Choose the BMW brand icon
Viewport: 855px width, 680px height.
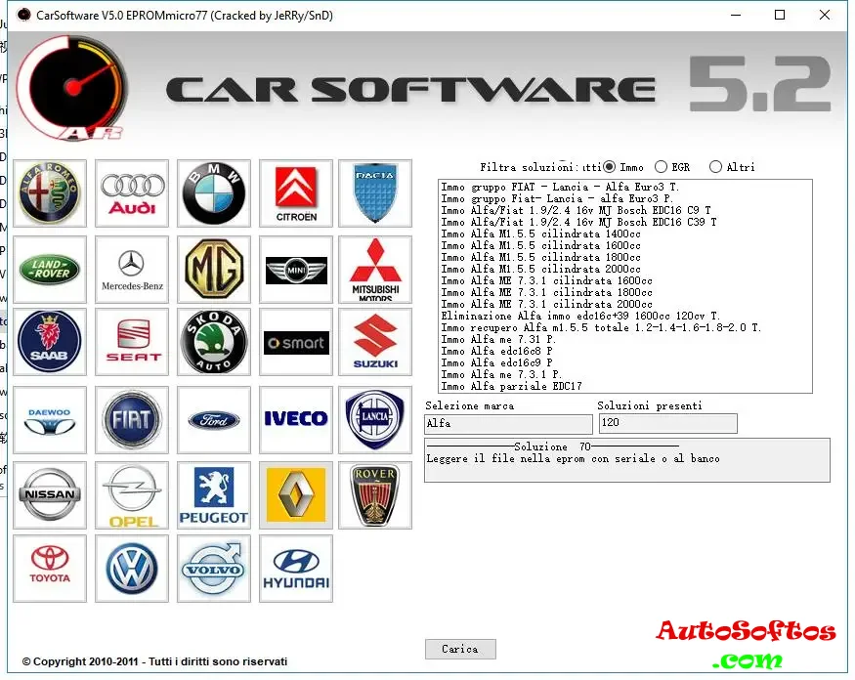[213, 193]
